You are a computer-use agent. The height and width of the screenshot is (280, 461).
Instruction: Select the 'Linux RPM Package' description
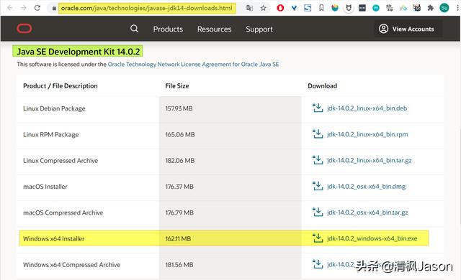coord(51,134)
